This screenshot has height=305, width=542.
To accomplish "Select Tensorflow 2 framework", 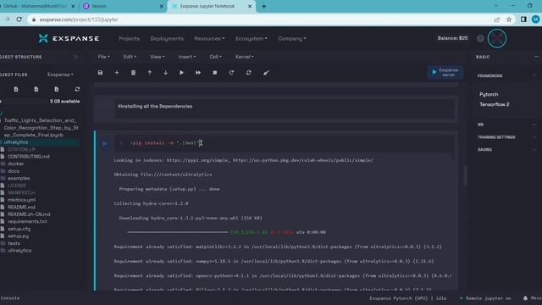I will point(494,104).
